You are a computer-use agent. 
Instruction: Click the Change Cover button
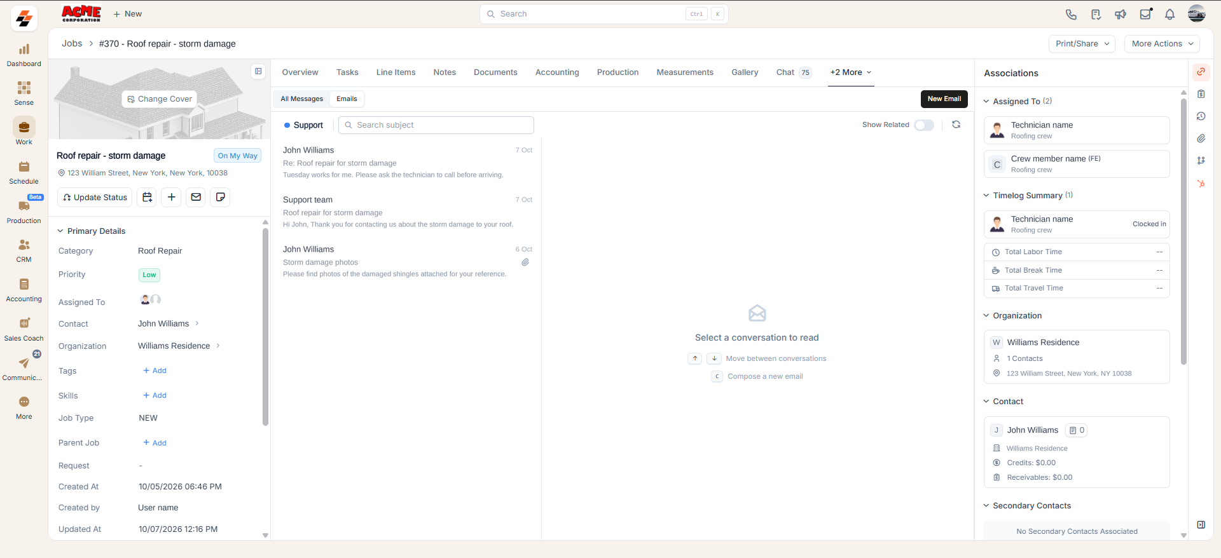(159, 99)
